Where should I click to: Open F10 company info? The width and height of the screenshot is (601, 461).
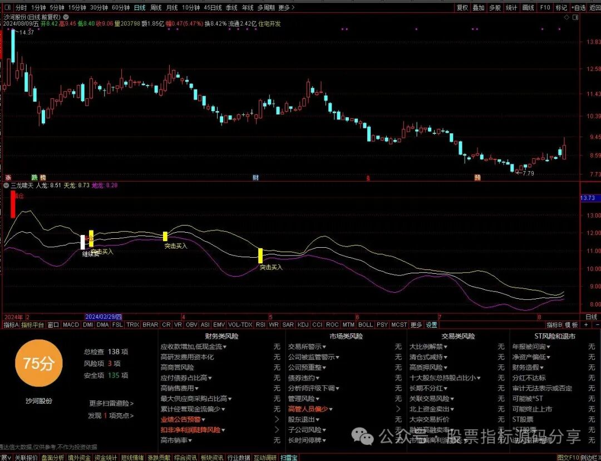click(x=545, y=7)
